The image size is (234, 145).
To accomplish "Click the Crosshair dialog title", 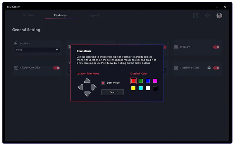I will (84, 51).
